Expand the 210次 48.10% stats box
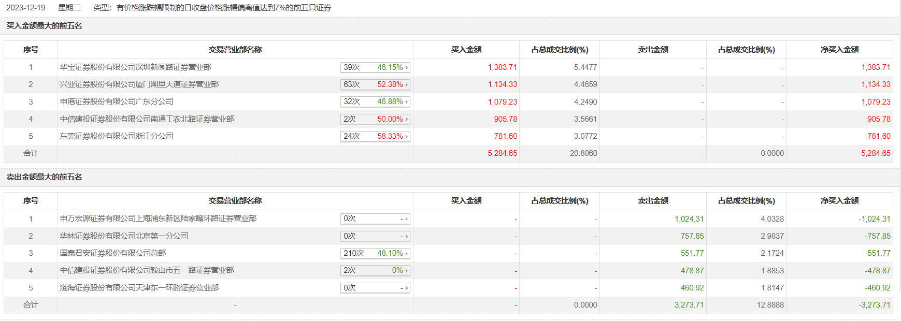 (375, 253)
